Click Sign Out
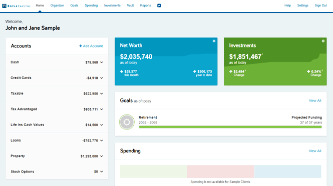Screen dimensions: 333x186 (x=320, y=5)
